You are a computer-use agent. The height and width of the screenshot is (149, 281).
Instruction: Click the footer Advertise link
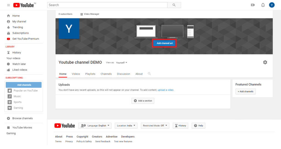pyautogui.click(x=112, y=137)
